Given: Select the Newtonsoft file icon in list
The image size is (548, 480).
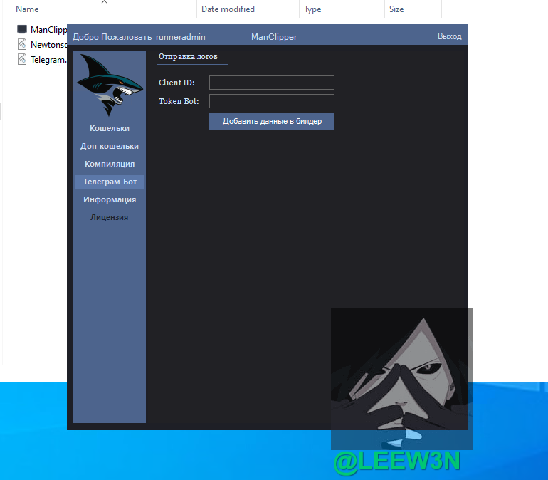Looking at the screenshot, I should [x=22, y=45].
